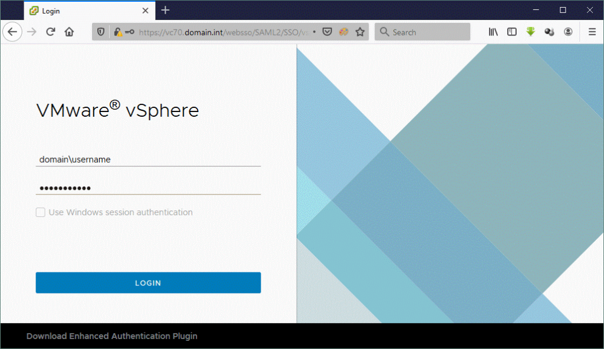The width and height of the screenshot is (604, 349).
Task: Select the Login browser tab
Action: pos(83,11)
